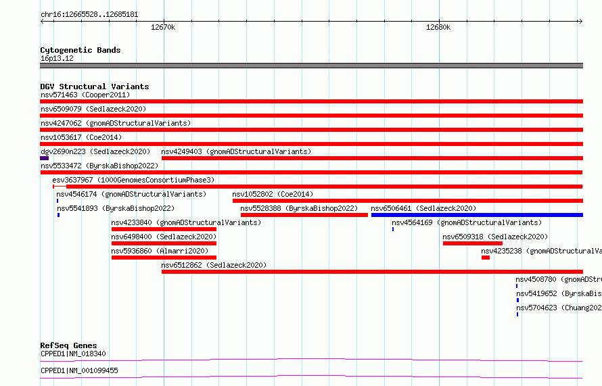Image resolution: width=602 pixels, height=386 pixels.
Task: Select the nsv4235238 variant label
Action: (541, 251)
